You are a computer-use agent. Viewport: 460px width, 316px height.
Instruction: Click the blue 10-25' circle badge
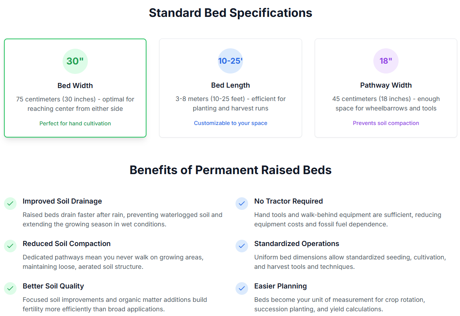click(230, 61)
